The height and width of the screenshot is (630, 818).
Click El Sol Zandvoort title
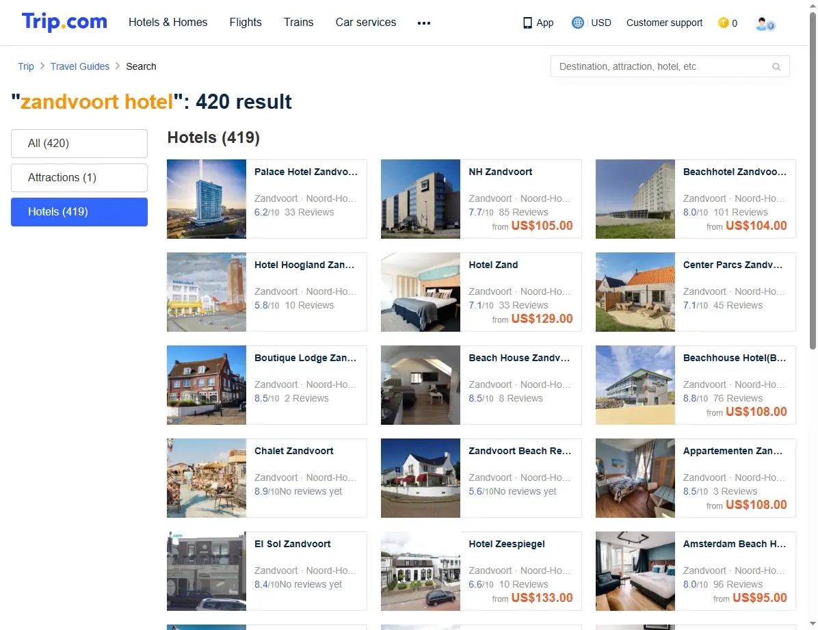point(292,543)
